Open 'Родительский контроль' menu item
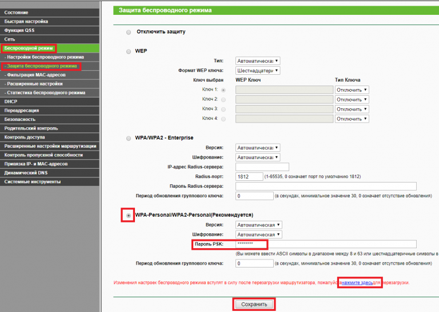Screen dimensions: 439x312 click(31, 128)
